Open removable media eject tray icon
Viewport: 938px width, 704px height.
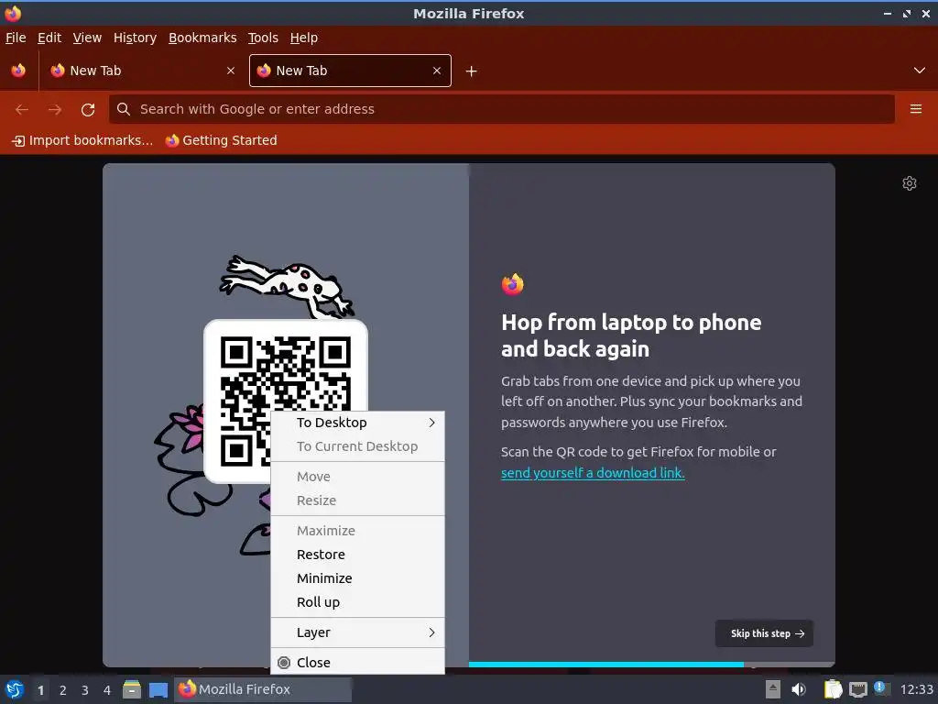click(773, 689)
